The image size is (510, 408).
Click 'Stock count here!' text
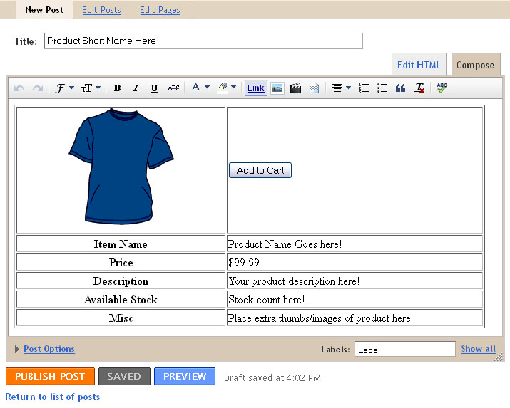tap(266, 300)
